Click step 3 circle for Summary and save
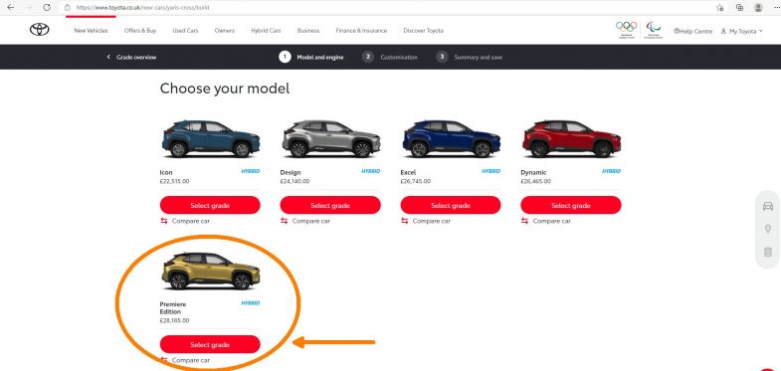This screenshot has height=371, width=781. click(442, 57)
